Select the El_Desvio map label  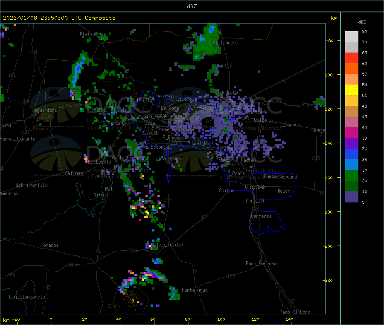pos(99,162)
